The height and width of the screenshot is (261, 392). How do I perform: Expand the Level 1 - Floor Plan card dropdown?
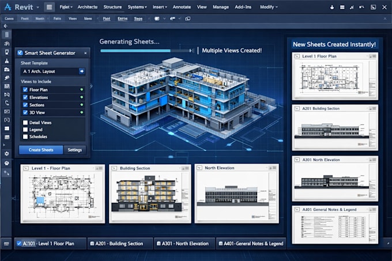click(26, 168)
